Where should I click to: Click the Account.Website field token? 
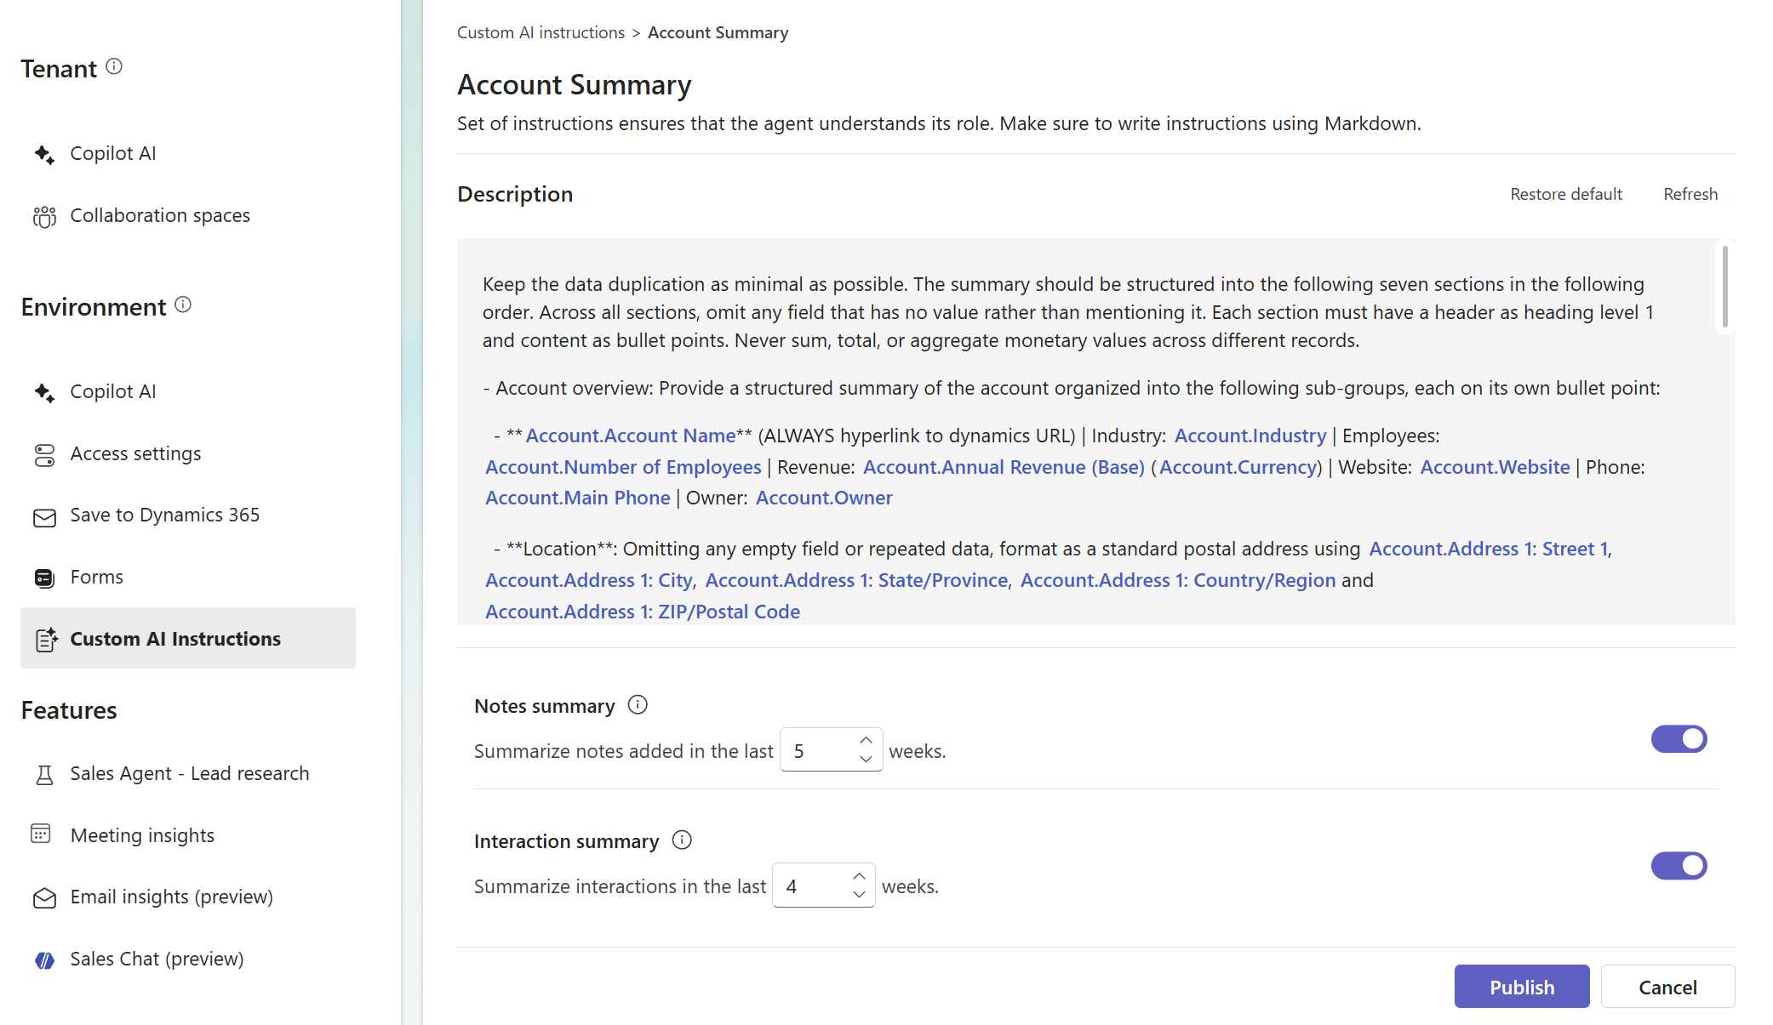click(1495, 467)
